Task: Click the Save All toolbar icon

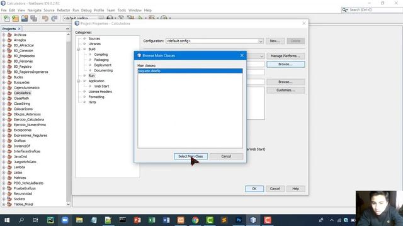Action: point(33,18)
